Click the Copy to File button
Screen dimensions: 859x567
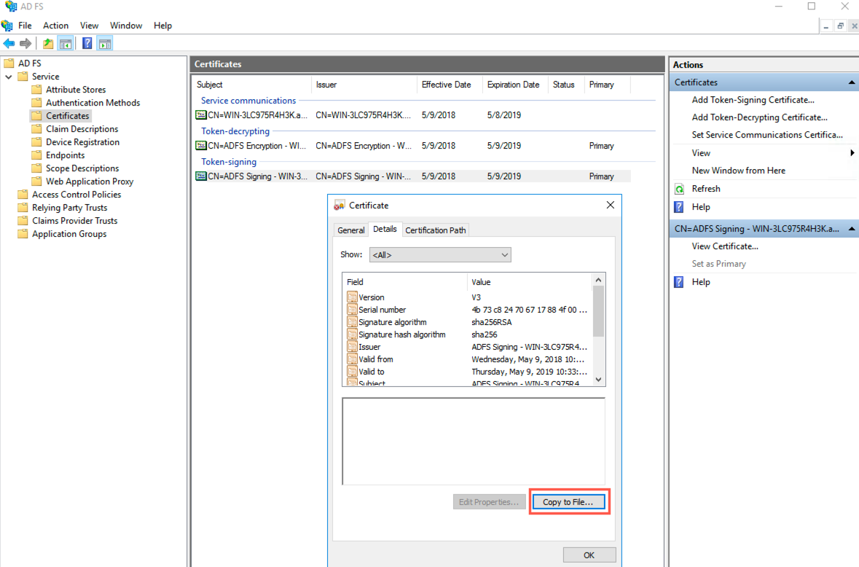point(569,501)
